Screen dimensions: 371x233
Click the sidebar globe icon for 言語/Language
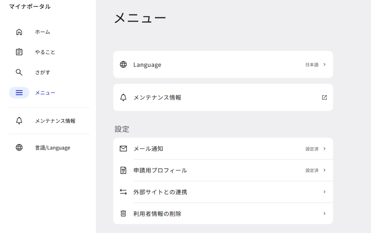(19, 147)
